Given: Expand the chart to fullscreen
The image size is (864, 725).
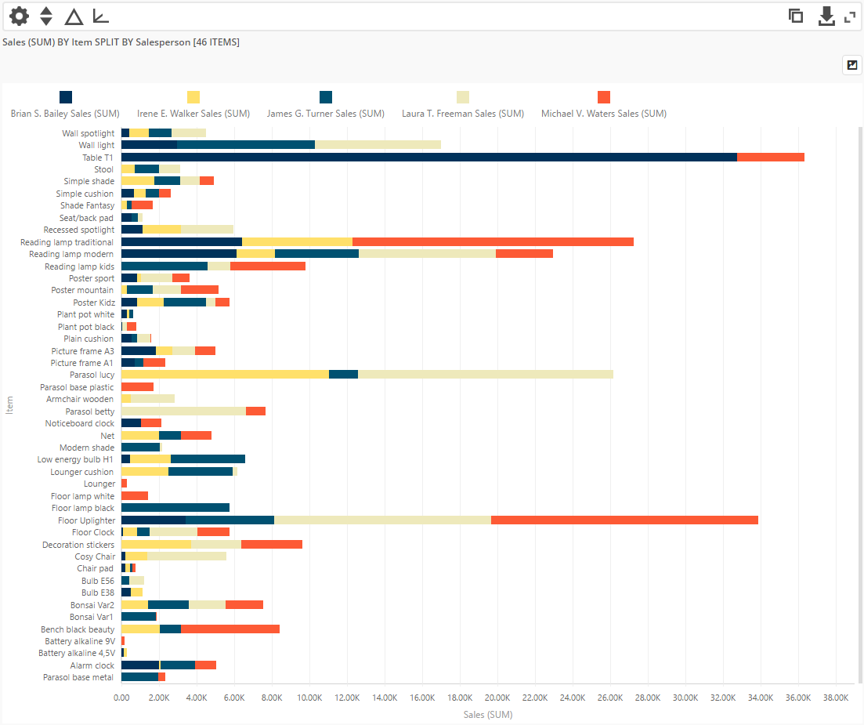Looking at the screenshot, I should [x=851, y=16].
